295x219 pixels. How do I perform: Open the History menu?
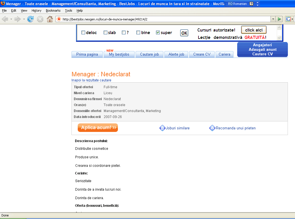tap(36, 10)
